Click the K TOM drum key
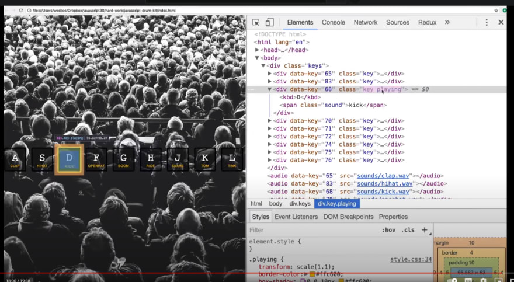Viewport: 514px width, 282px height. (x=204, y=159)
